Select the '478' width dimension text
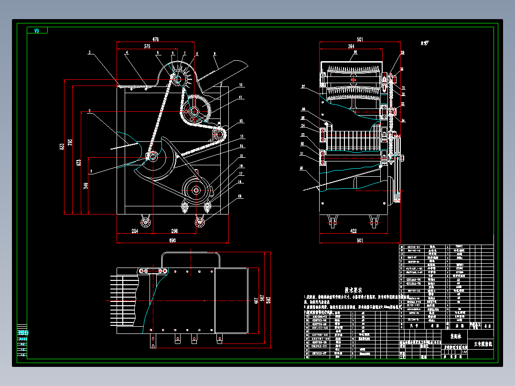Screen dimensions: 515x386 click(x=156, y=39)
